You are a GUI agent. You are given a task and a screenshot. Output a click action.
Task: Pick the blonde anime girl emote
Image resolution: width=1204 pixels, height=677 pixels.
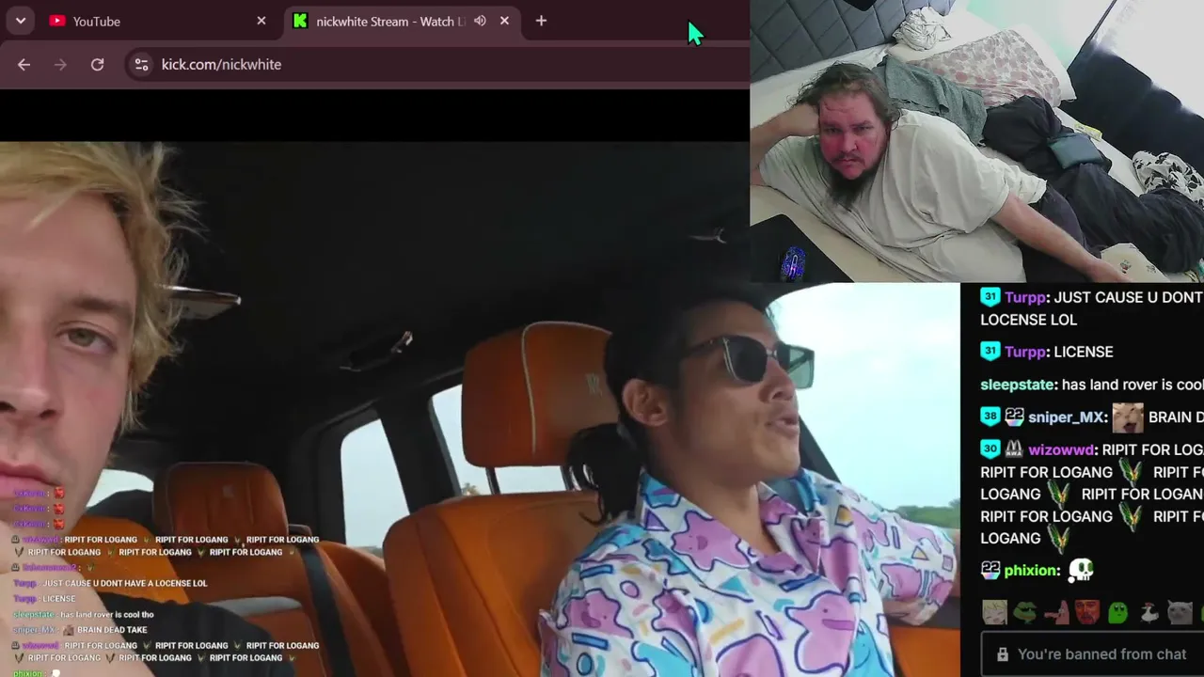[x=994, y=613]
